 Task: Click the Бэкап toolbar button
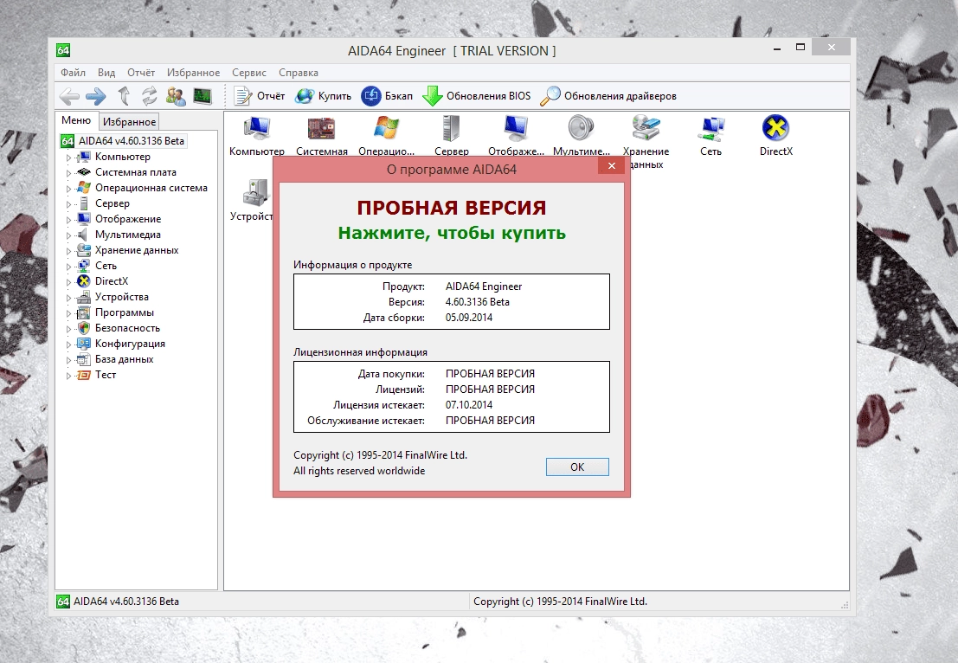[387, 96]
